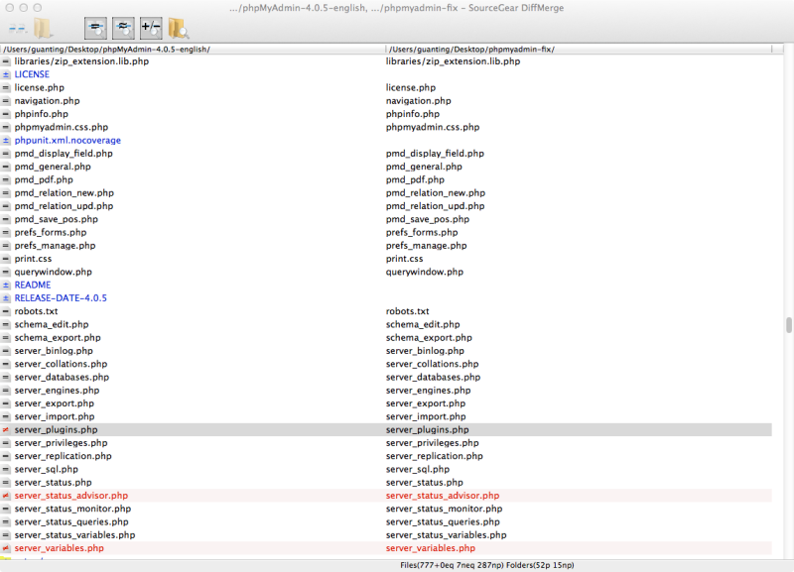Click the not-equal icon beside server_plugins.php
The width and height of the screenshot is (794, 572).
point(6,429)
